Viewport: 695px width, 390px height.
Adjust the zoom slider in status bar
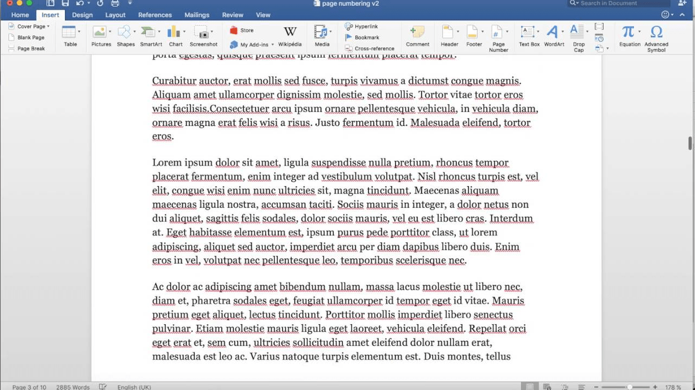630,387
